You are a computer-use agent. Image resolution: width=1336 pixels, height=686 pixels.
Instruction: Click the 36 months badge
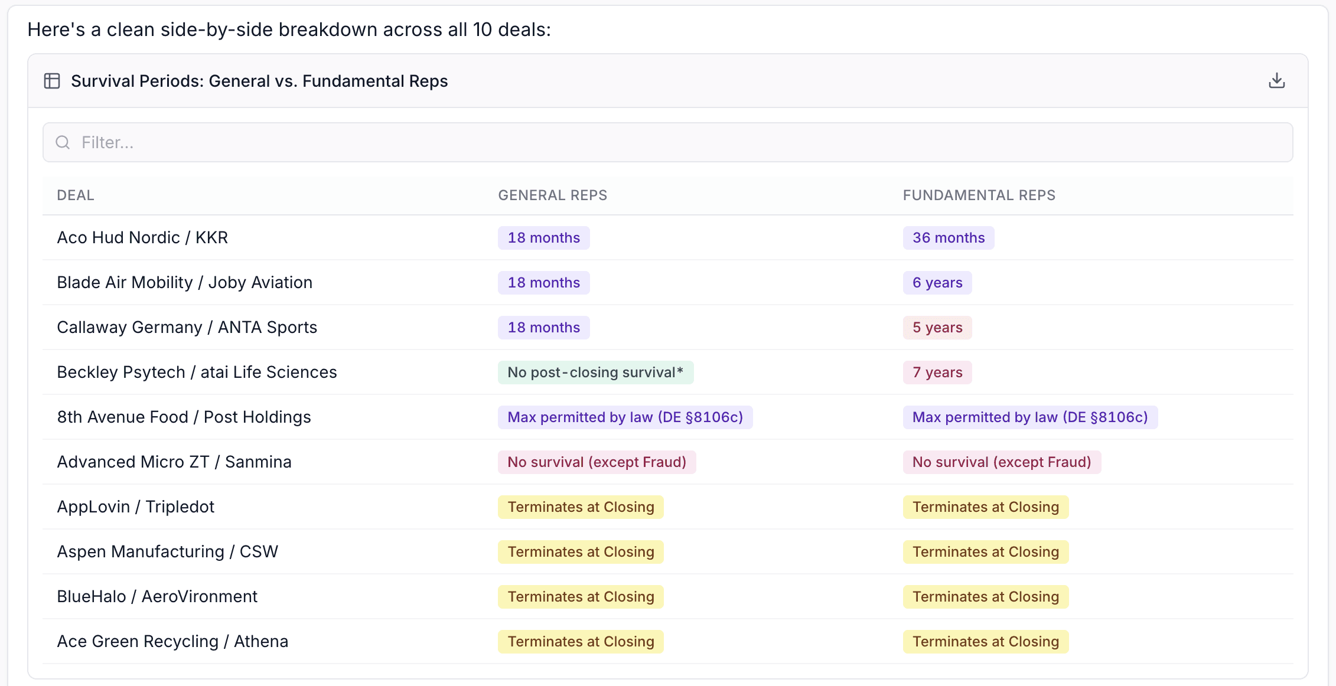tap(948, 238)
